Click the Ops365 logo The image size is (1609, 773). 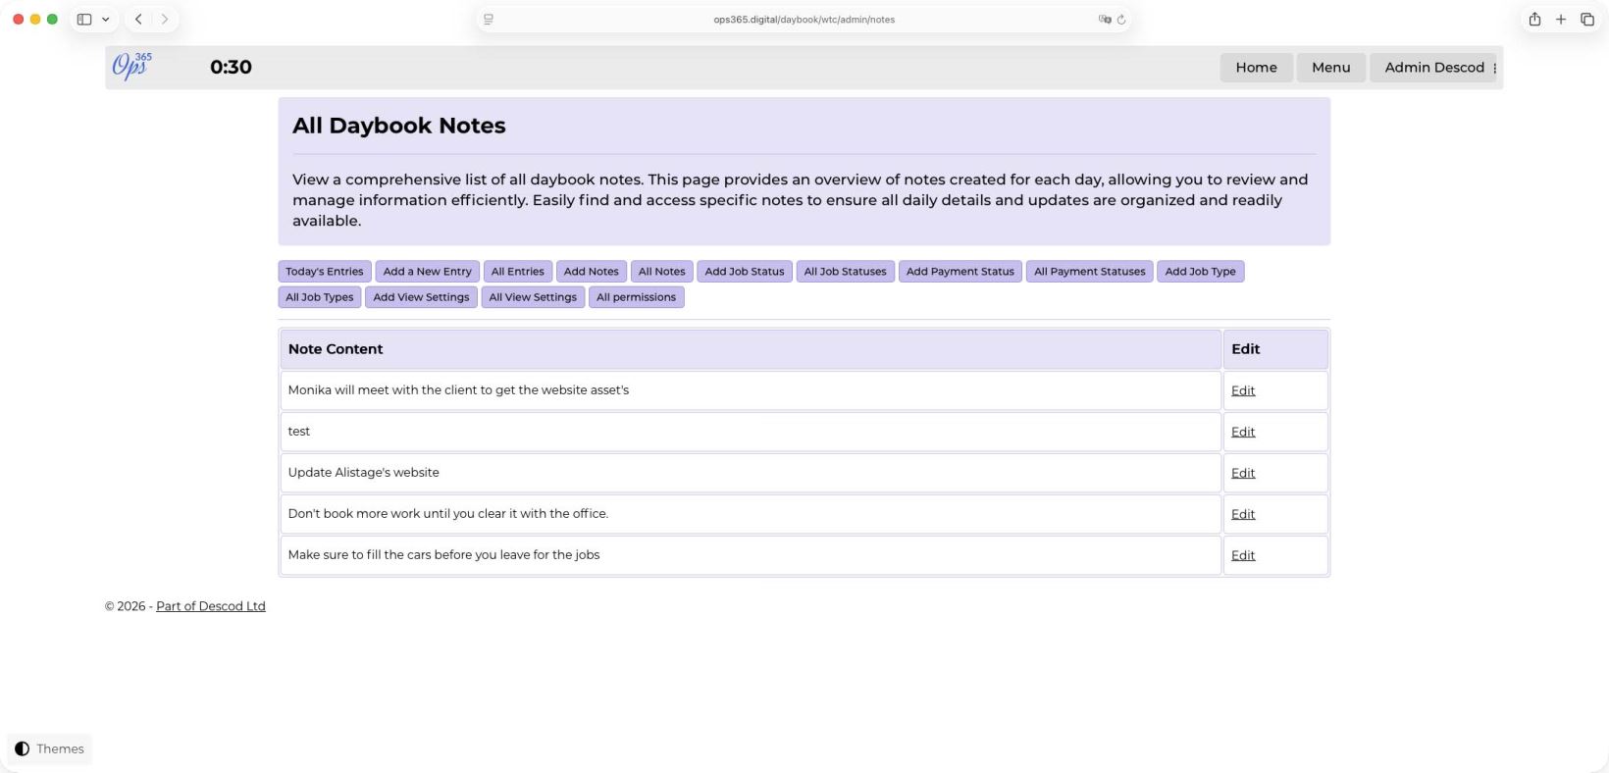coord(131,66)
